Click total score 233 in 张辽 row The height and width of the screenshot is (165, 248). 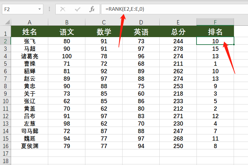(178, 101)
